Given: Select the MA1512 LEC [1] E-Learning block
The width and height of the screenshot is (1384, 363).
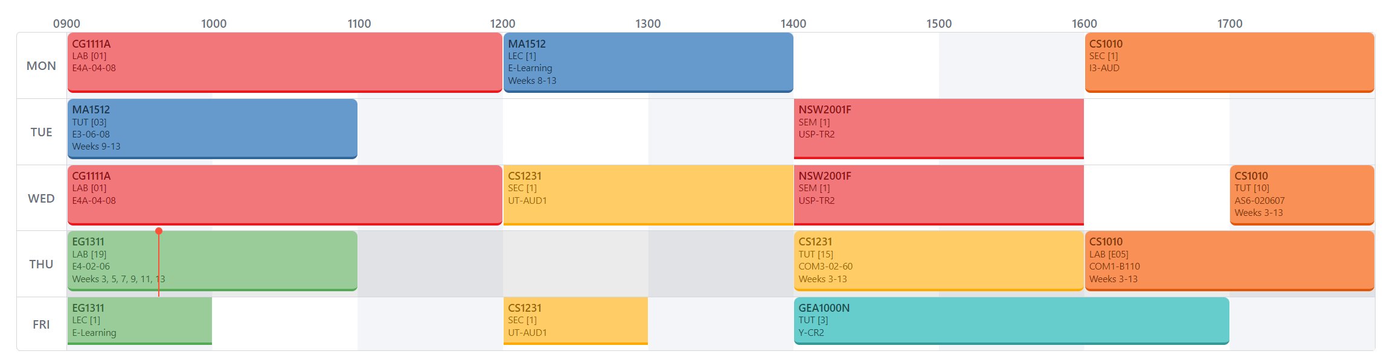Looking at the screenshot, I should pos(648,62).
